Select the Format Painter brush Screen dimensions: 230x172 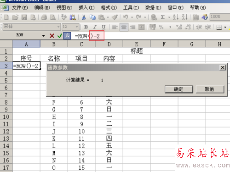[115, 17]
